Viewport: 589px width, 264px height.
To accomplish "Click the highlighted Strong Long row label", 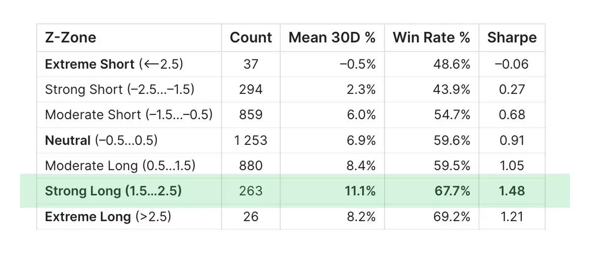I will tap(113, 191).
